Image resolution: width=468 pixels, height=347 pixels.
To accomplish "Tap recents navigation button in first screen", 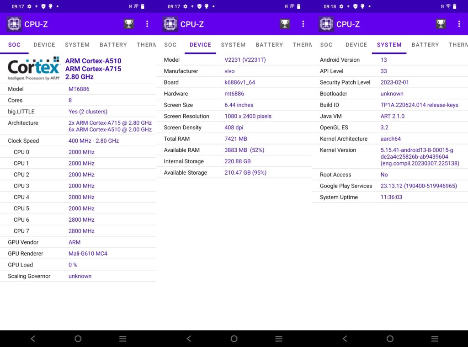I will pos(123,339).
